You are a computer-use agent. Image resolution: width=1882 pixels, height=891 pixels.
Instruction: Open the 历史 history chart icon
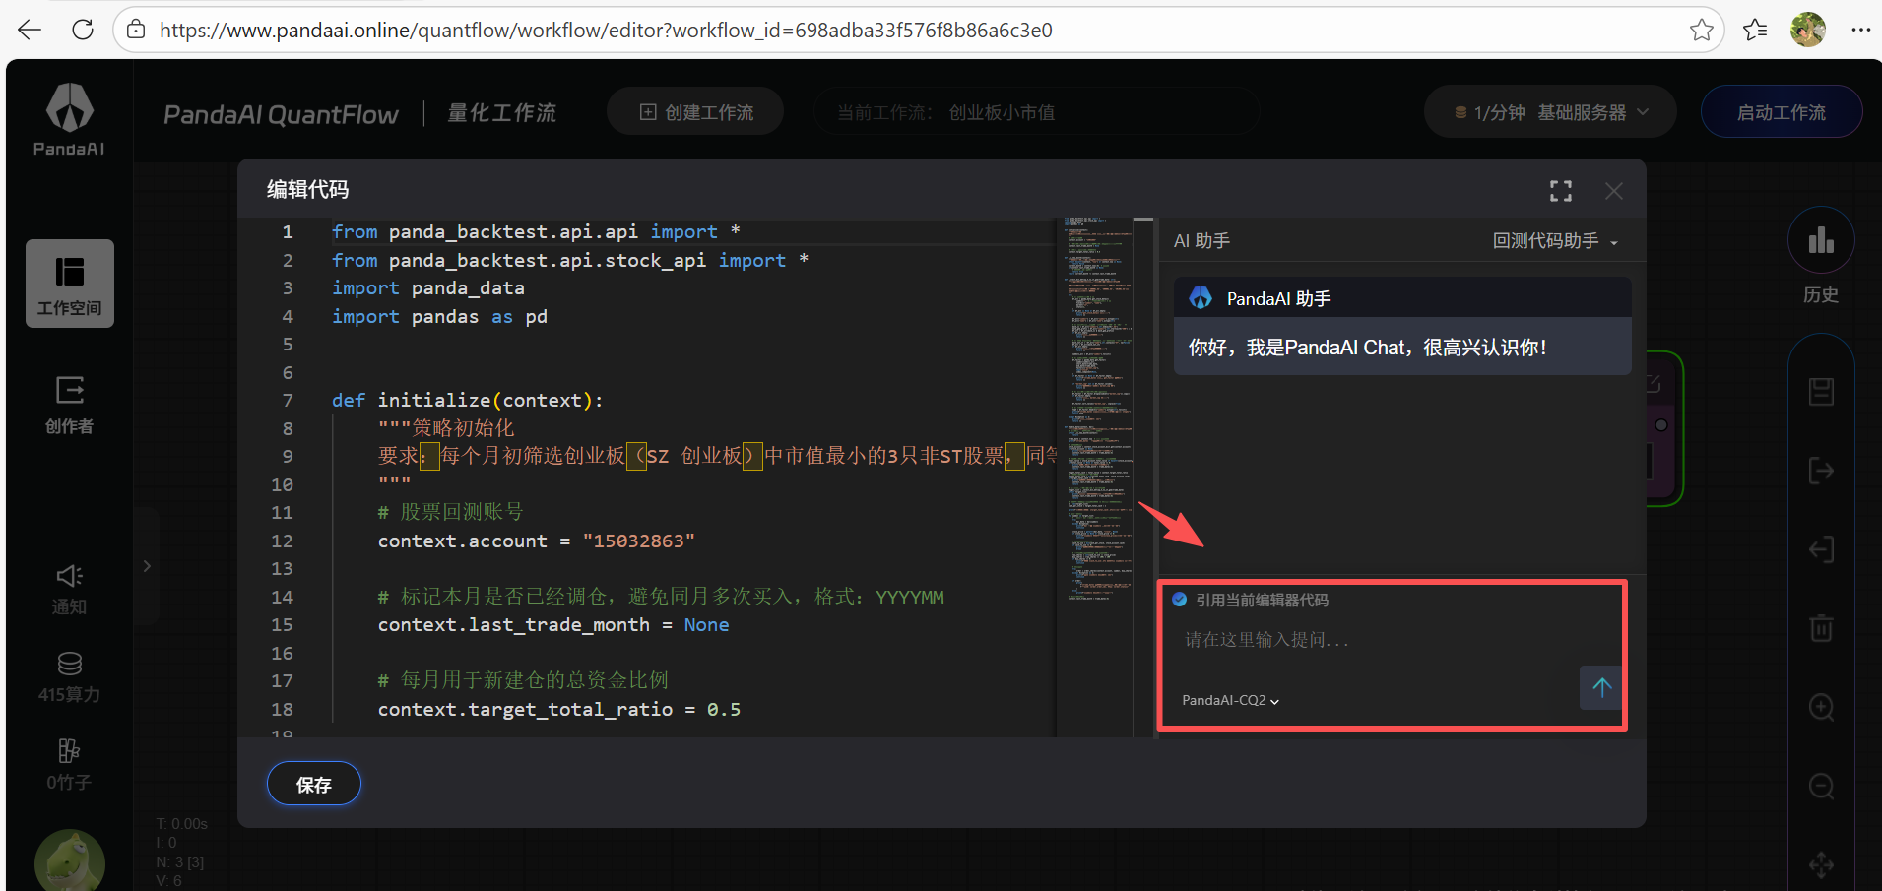point(1821,242)
